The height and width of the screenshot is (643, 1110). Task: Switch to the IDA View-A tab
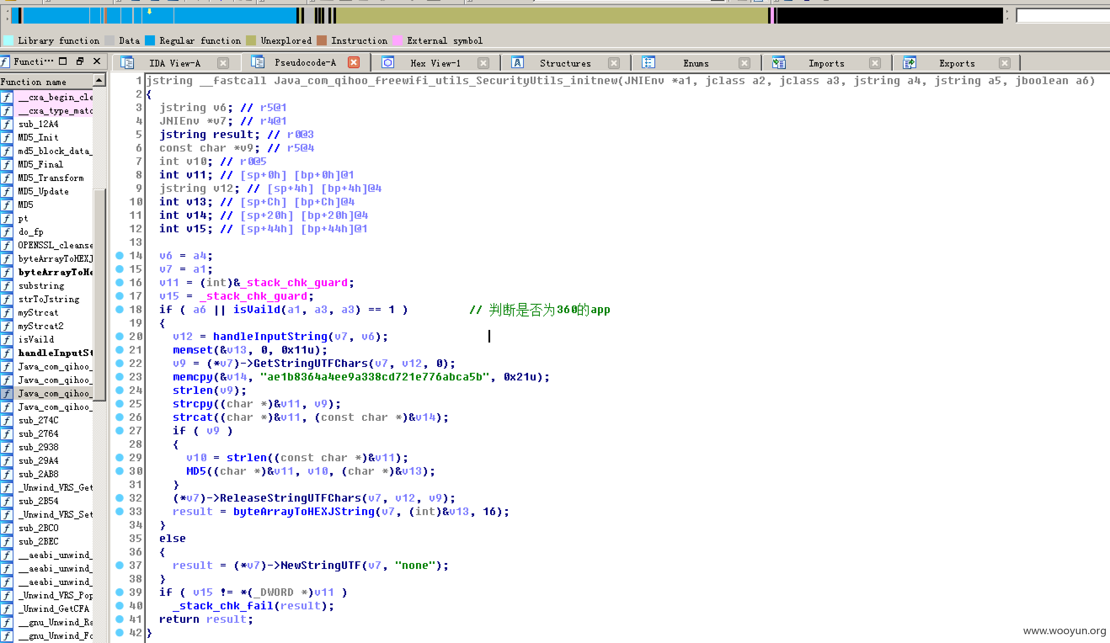click(175, 64)
